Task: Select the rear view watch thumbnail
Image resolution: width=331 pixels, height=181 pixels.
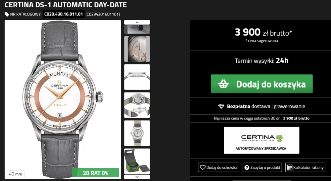Action: [x=137, y=133]
